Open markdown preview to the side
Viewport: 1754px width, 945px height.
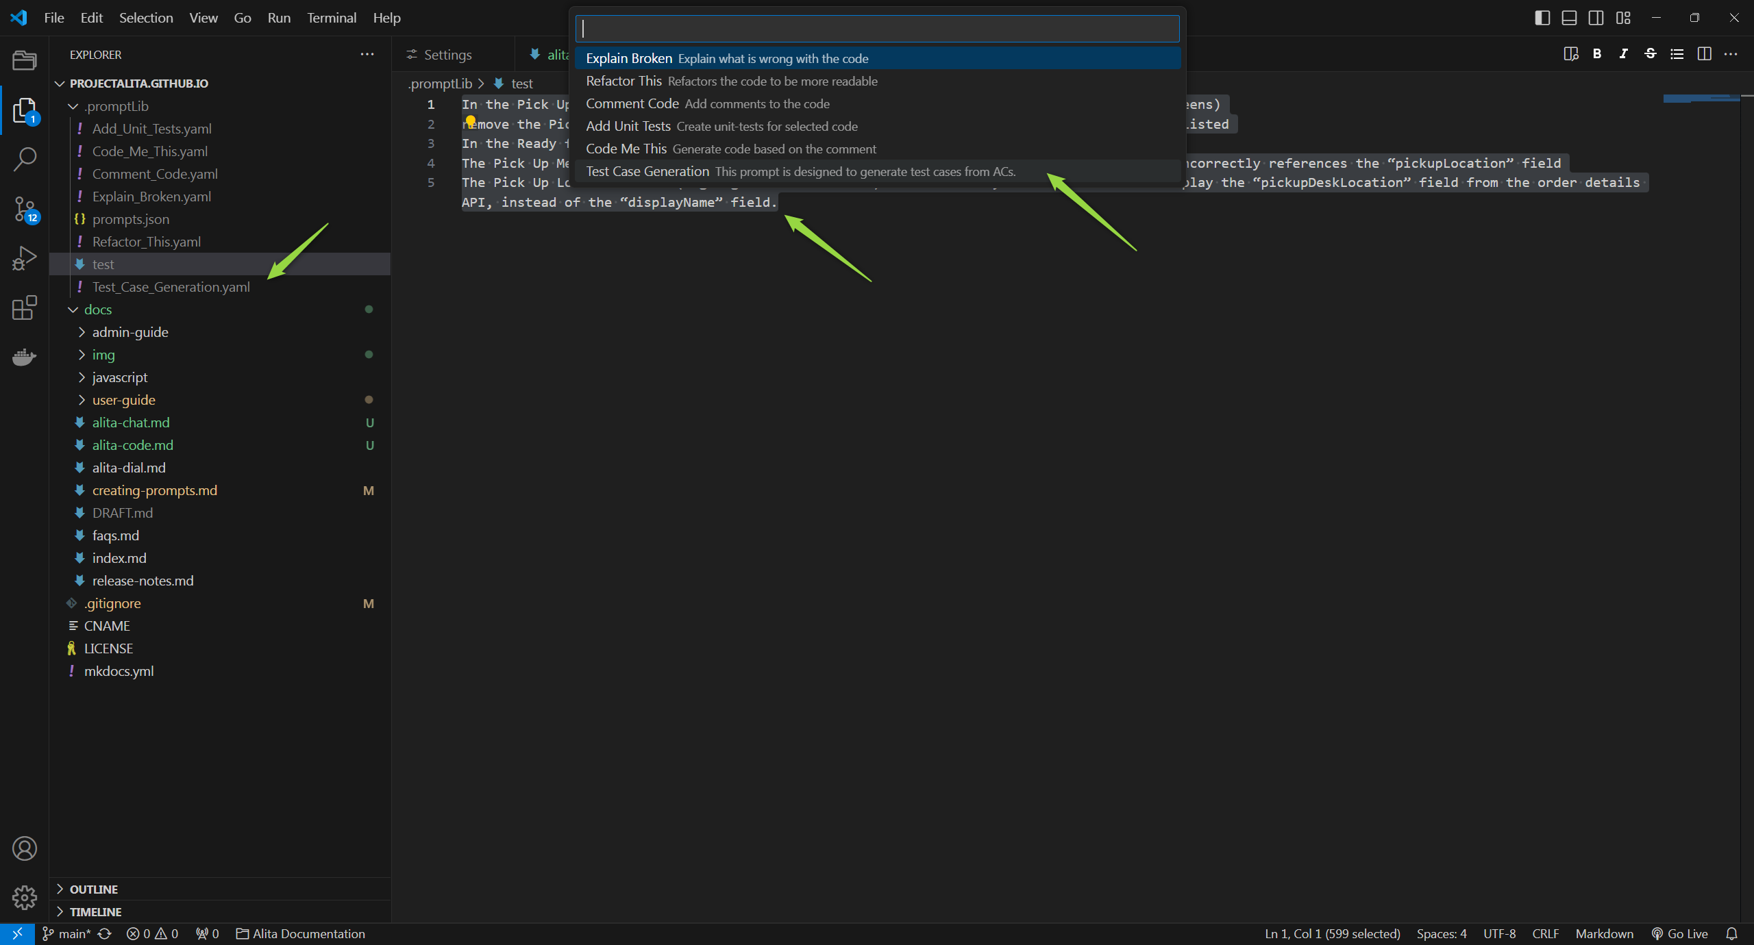coord(1571,54)
